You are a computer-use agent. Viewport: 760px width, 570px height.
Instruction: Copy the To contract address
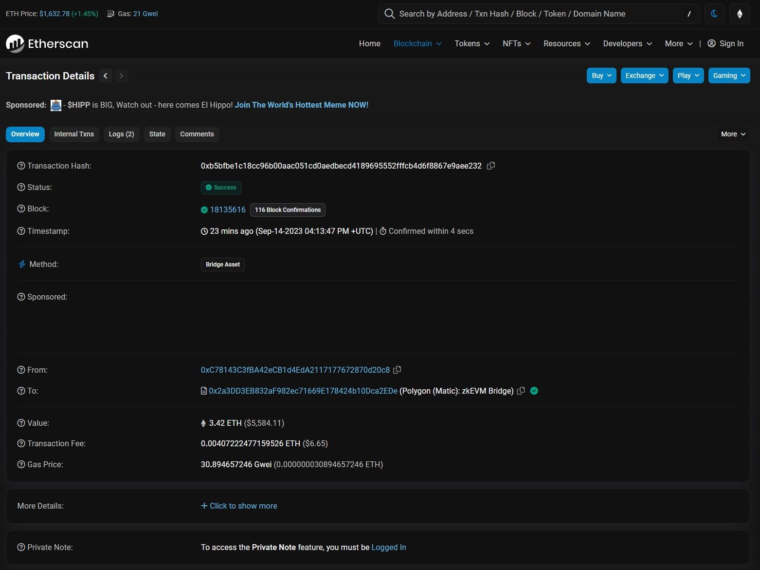tap(521, 391)
